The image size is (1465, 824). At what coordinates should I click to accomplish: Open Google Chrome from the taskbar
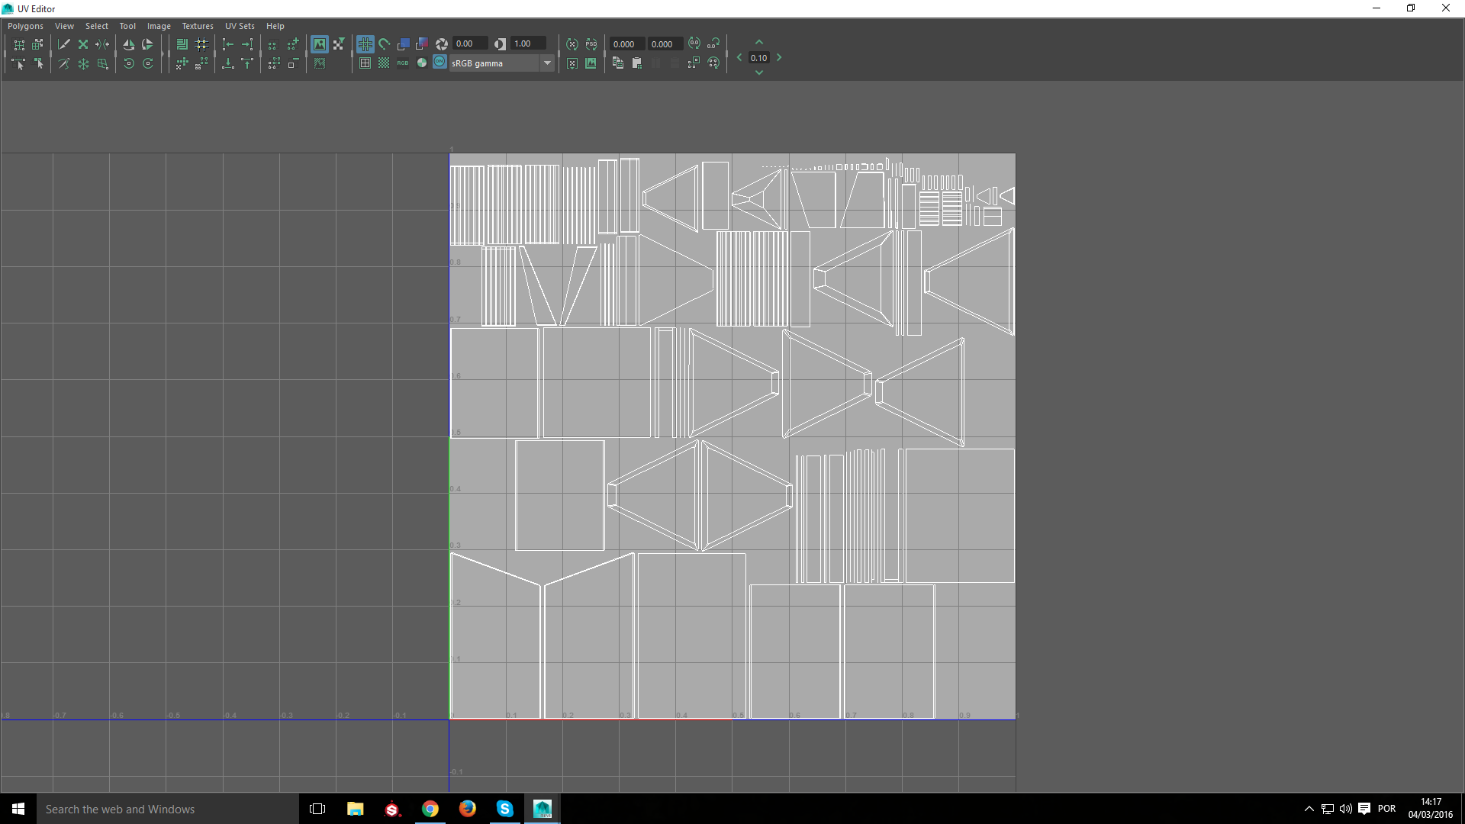click(430, 809)
